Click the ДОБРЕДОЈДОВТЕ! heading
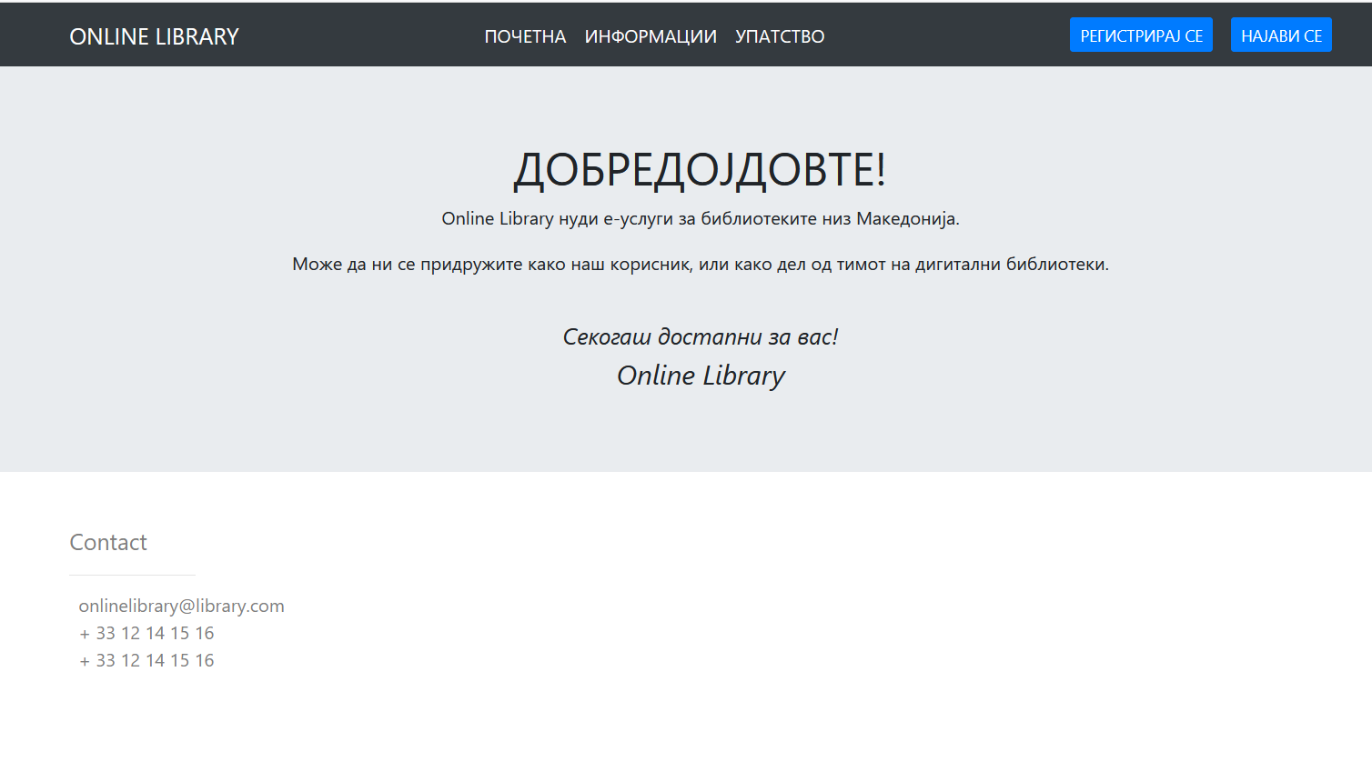Image resolution: width=1372 pixels, height=762 pixels. [x=700, y=170]
